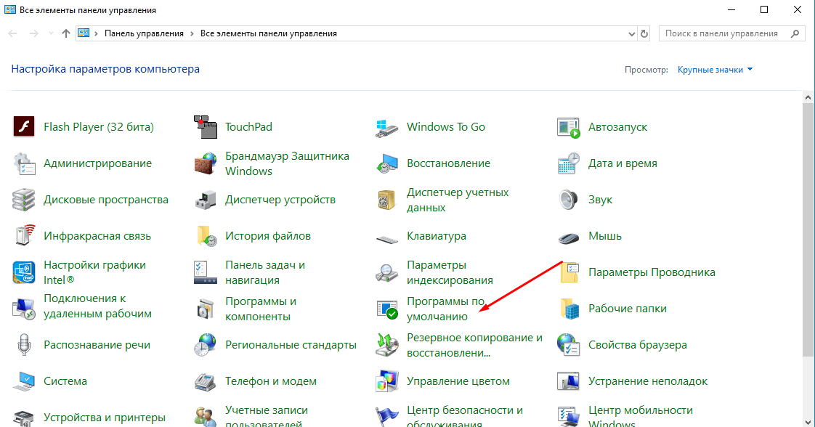Go back with the Back arrow

point(12,33)
